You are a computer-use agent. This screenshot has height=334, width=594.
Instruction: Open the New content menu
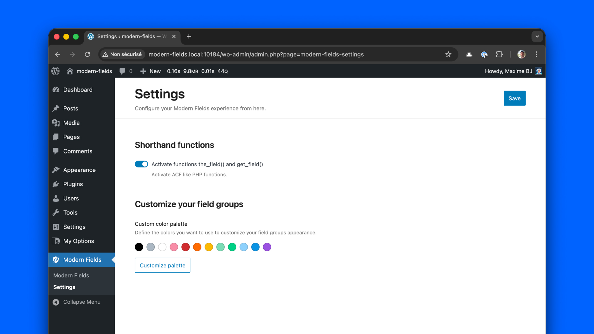[x=151, y=71]
